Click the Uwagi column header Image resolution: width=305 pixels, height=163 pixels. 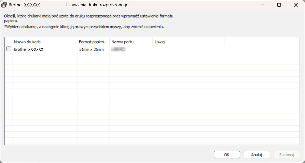tap(189, 42)
